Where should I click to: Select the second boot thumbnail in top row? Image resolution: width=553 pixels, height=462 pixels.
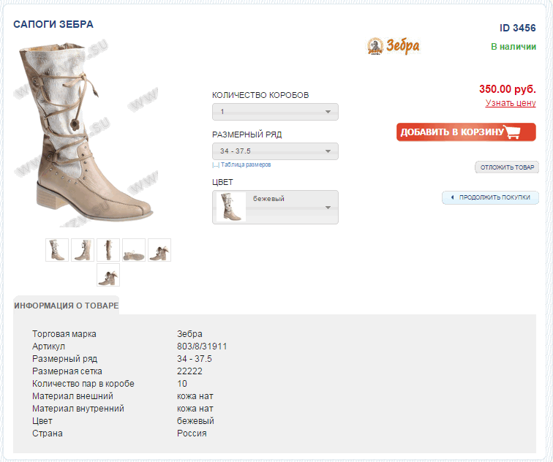click(83, 250)
